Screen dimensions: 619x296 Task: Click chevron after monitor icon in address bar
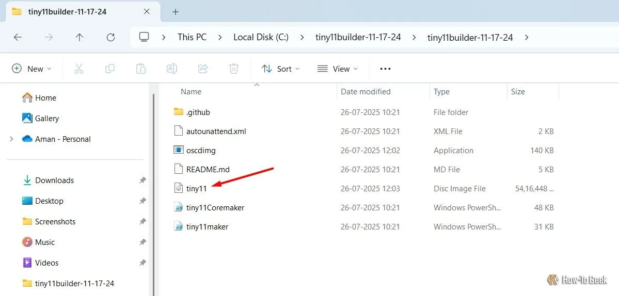click(x=164, y=37)
